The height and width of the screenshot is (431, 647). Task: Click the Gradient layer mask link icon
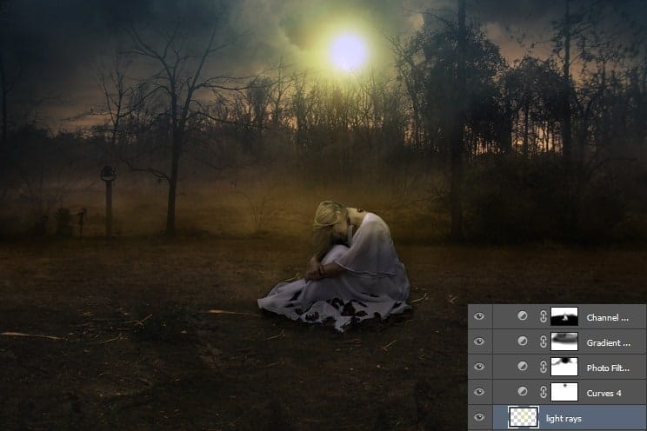[x=544, y=341]
